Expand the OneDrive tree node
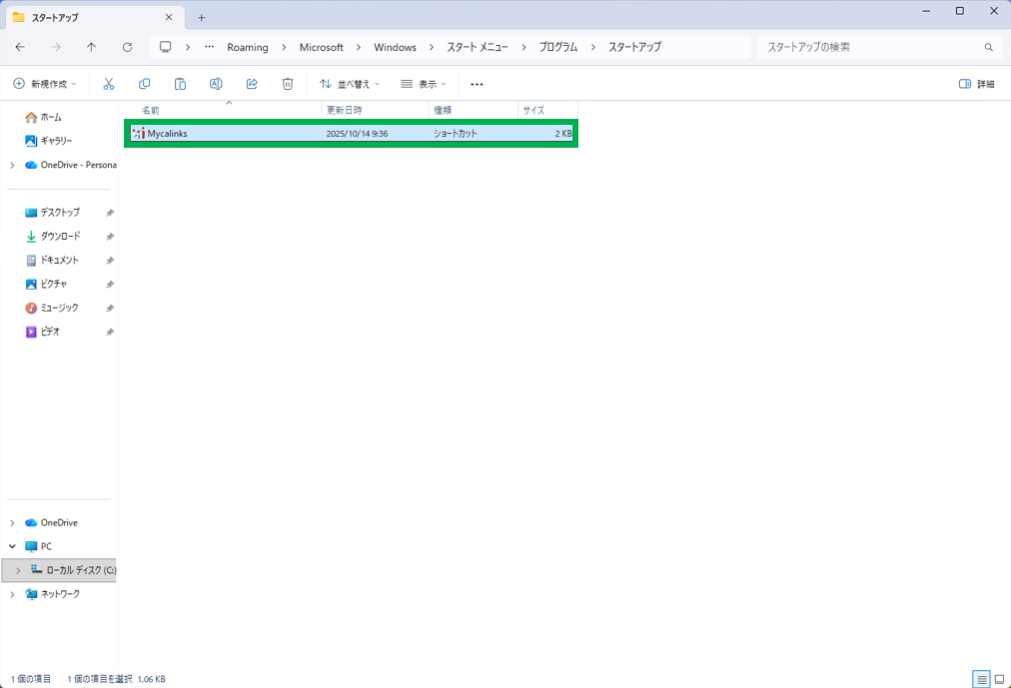The width and height of the screenshot is (1011, 688). point(12,523)
